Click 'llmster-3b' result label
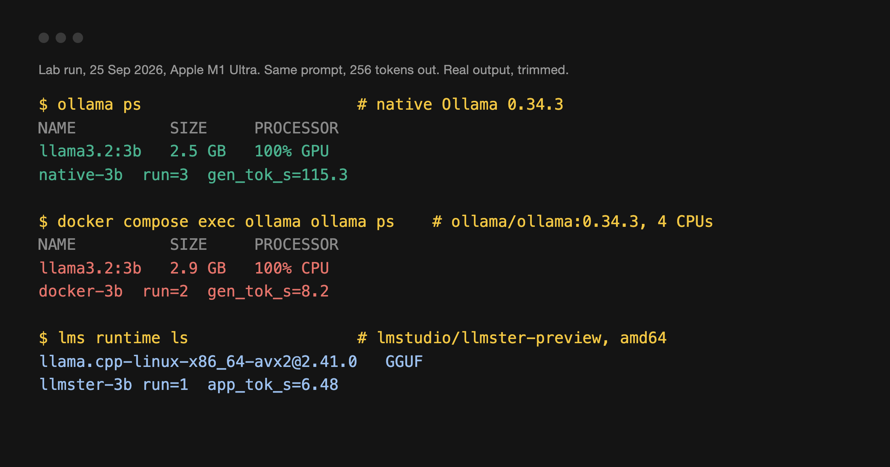 (86, 385)
